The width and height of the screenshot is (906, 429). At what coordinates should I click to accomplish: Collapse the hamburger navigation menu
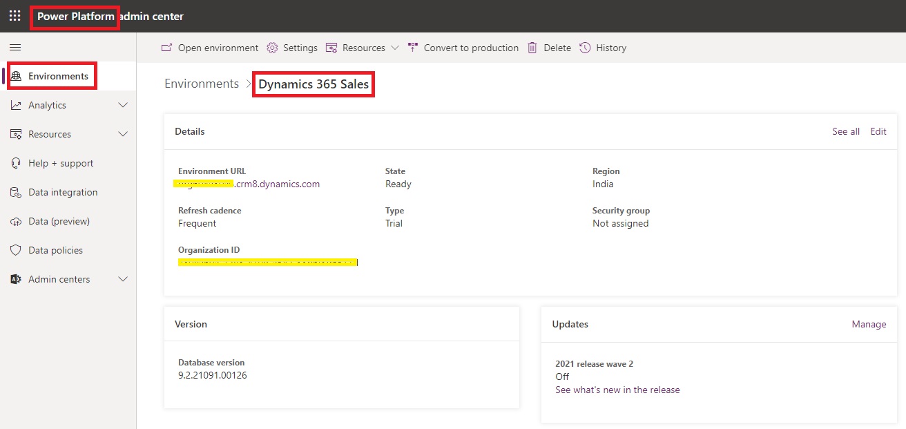[x=15, y=48]
